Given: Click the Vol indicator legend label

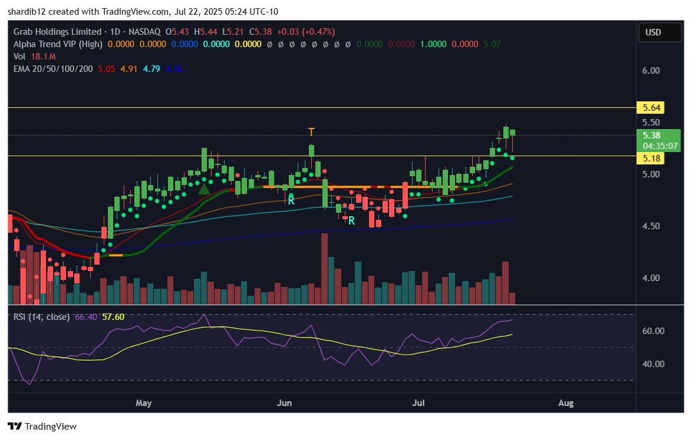Looking at the screenshot, I should point(19,57).
